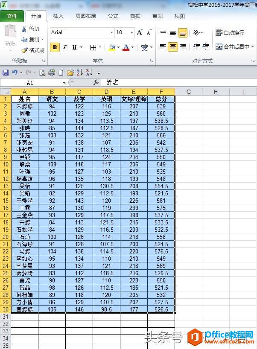
Task: Toggle bottom vertical align button
Action: pos(183,33)
